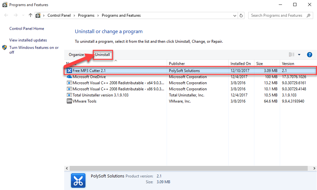Click the 64.6 MB size cell

click(271, 101)
